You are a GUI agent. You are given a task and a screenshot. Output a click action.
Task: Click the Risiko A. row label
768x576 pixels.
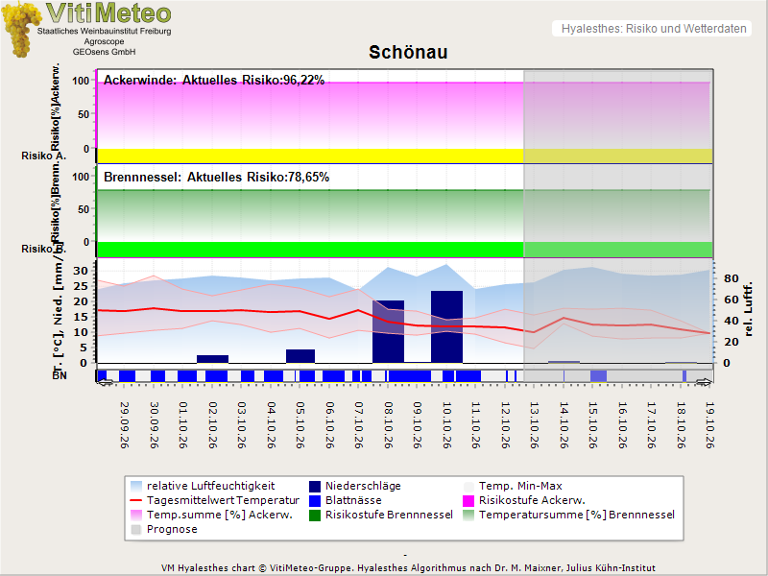click(43, 156)
